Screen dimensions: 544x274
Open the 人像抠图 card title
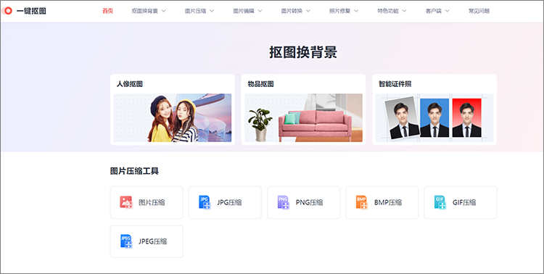pos(129,84)
